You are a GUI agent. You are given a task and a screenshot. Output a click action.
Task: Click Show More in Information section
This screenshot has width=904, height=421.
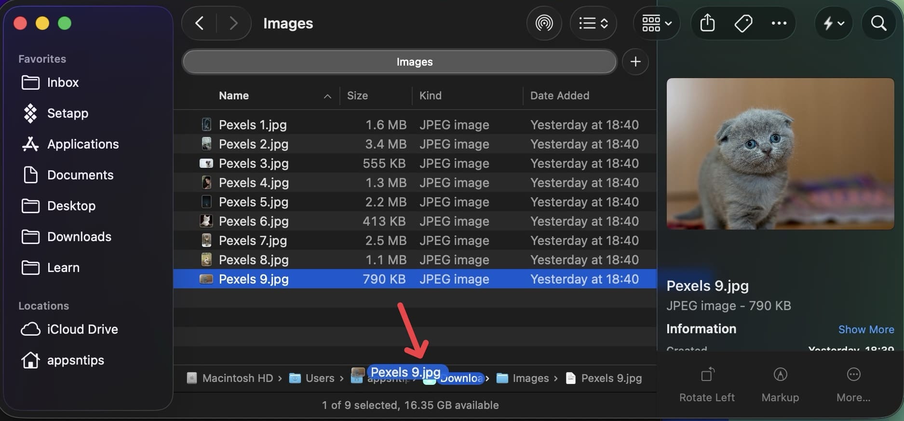tap(866, 329)
